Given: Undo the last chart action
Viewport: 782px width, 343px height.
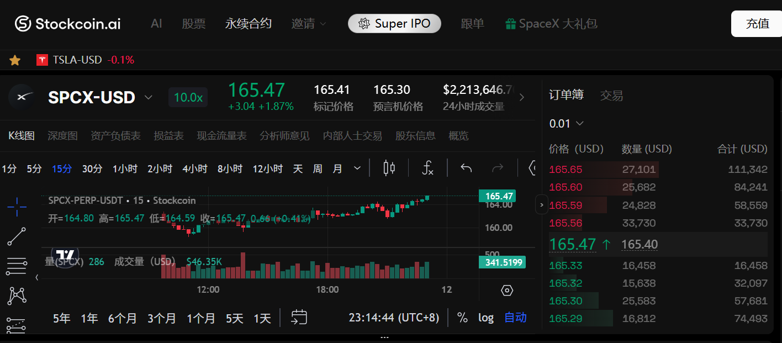Looking at the screenshot, I should point(466,168).
